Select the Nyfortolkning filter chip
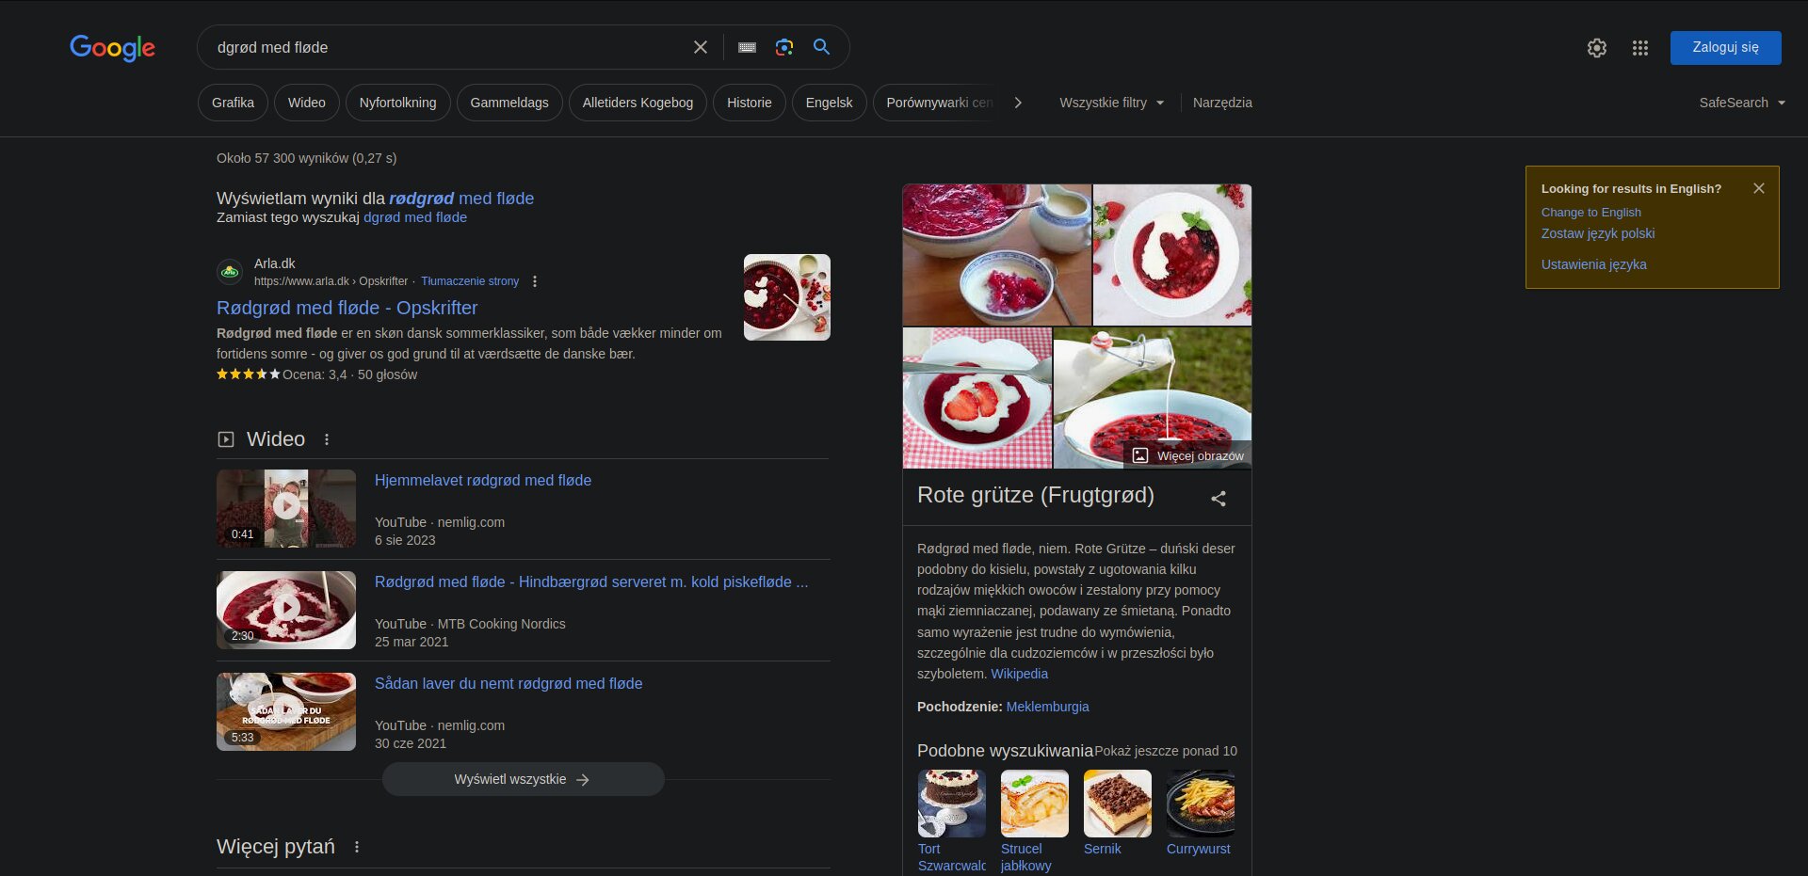1808x876 pixels. click(397, 103)
